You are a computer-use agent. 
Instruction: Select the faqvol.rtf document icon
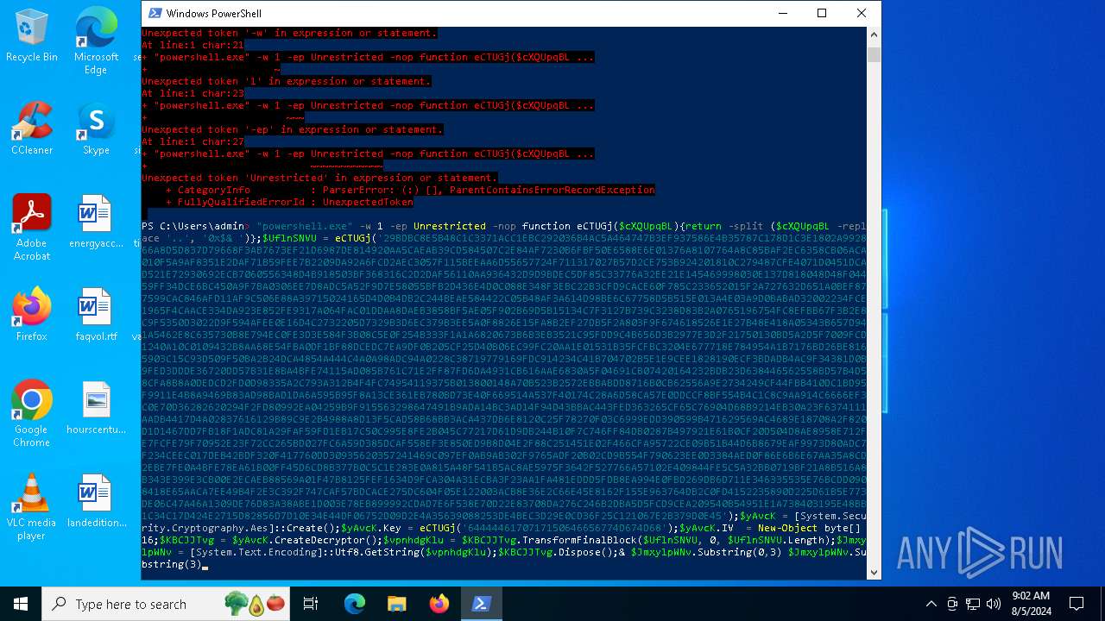pyautogui.click(x=96, y=314)
